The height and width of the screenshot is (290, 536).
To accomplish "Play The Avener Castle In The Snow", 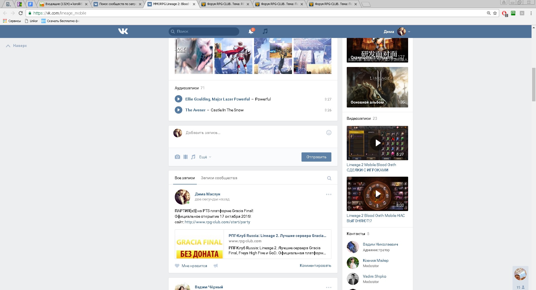I will point(178,110).
